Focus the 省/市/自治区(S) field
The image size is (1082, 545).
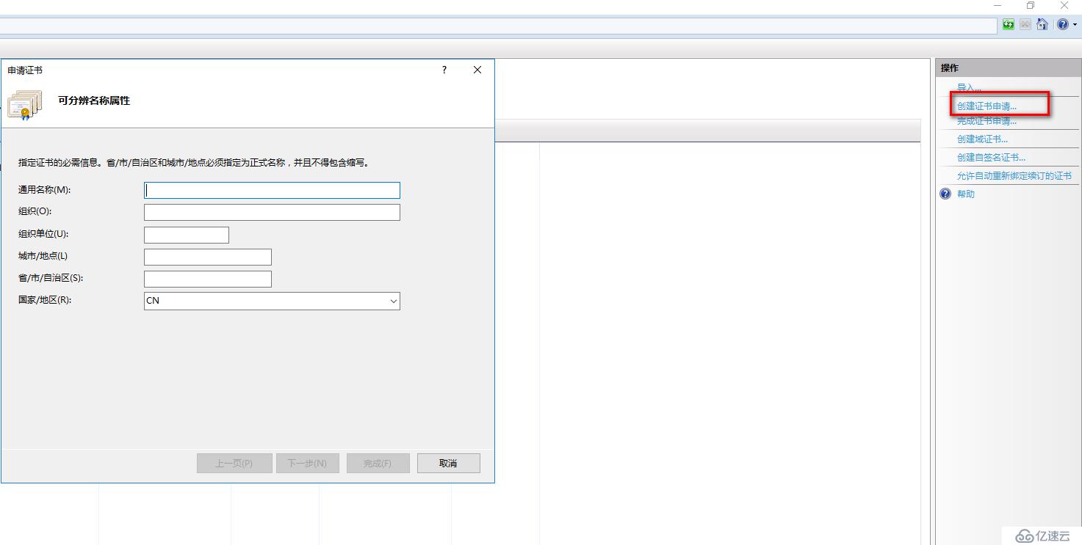pyautogui.click(x=208, y=279)
